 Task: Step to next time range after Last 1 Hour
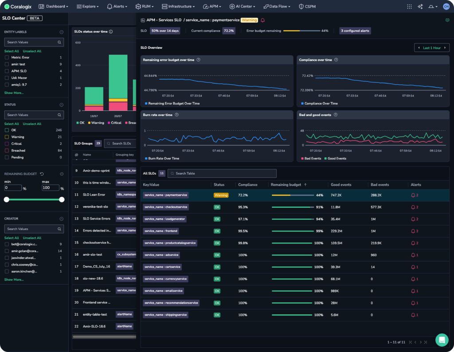(445, 48)
